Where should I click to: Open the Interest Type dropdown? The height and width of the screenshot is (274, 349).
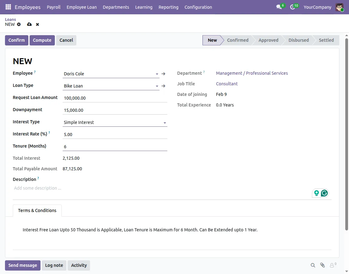(x=165, y=122)
